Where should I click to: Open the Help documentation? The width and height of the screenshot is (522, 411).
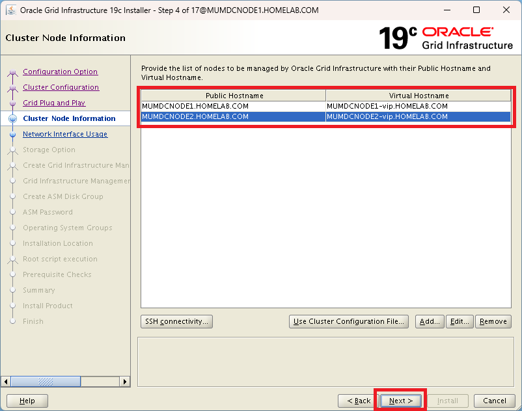tap(27, 401)
